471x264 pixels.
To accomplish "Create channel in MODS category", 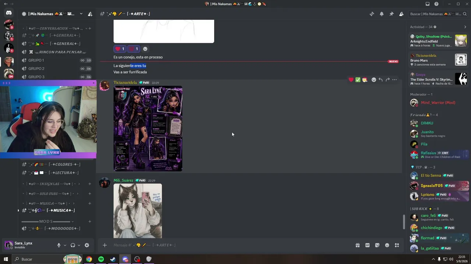I will [90, 221].
